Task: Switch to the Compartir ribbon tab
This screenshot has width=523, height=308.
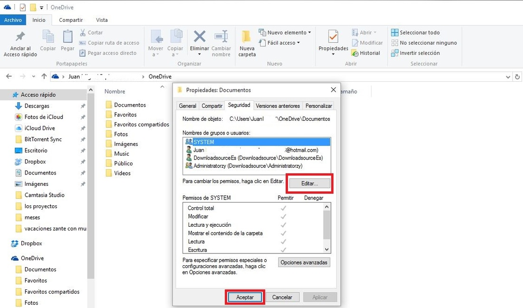Action: click(71, 20)
